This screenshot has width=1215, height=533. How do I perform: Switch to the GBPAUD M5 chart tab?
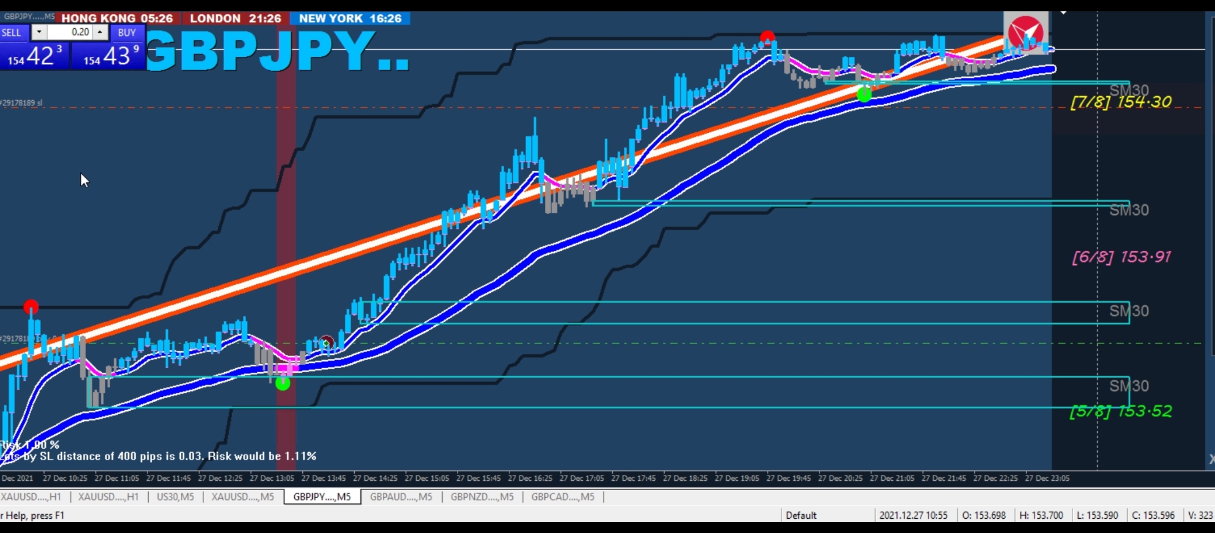click(x=401, y=496)
